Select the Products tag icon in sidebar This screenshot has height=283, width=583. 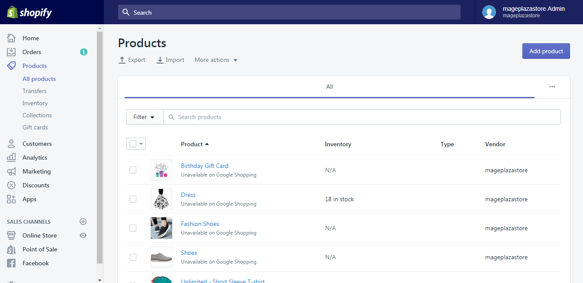coord(12,65)
